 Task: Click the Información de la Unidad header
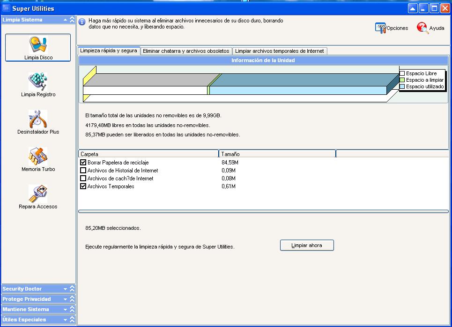[263, 60]
